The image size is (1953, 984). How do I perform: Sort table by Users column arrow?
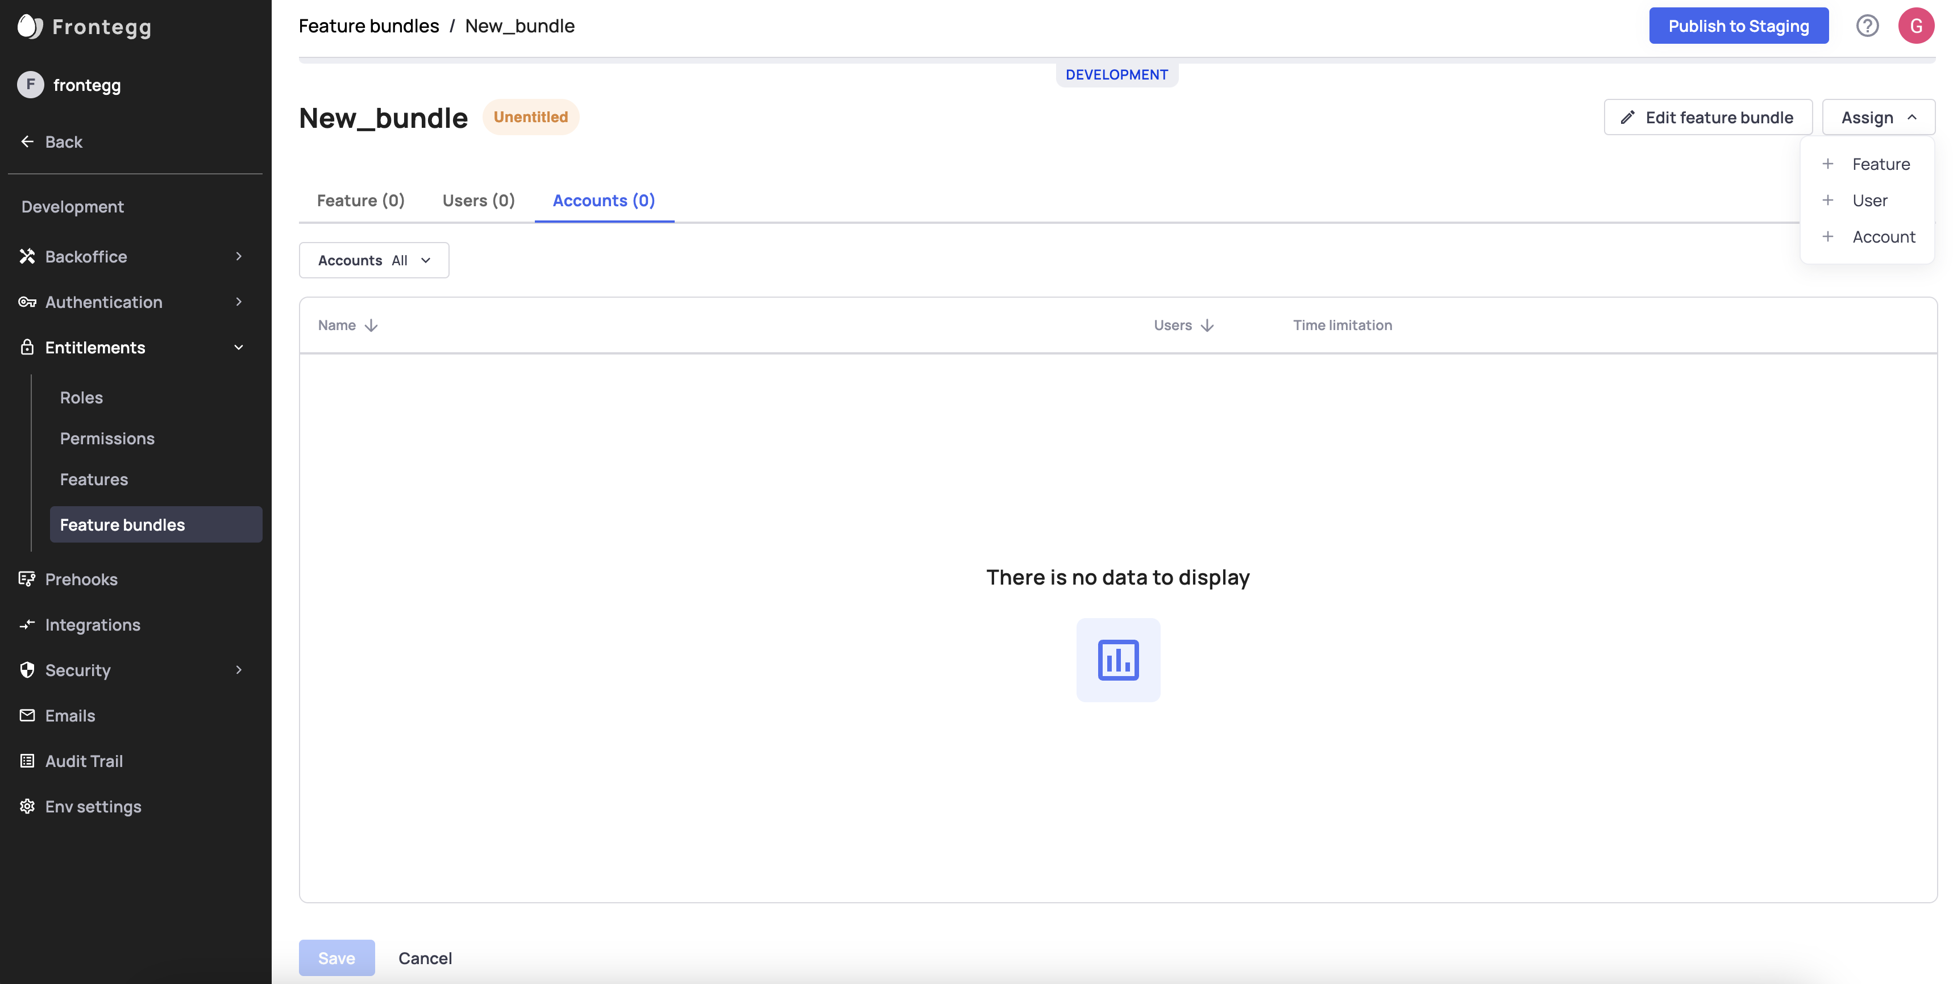coord(1207,325)
